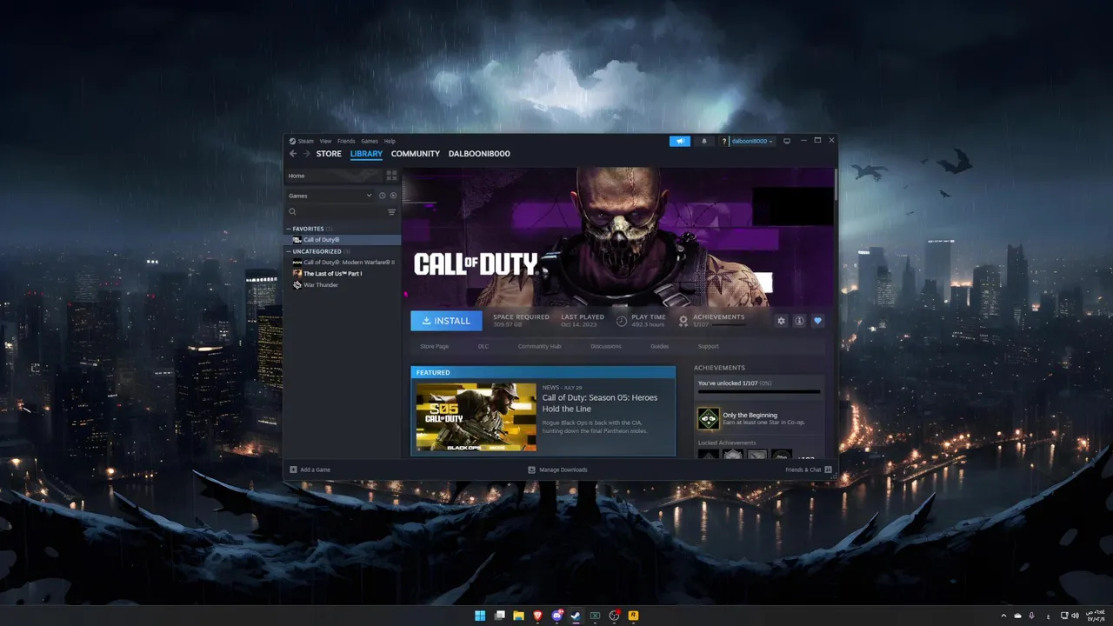Viewport: 1113px width, 626px height.
Task: Click the Steam logo menu icon
Action: tap(293, 141)
